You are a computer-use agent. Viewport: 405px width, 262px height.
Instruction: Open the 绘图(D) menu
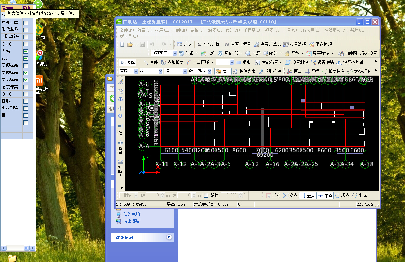click(215, 30)
